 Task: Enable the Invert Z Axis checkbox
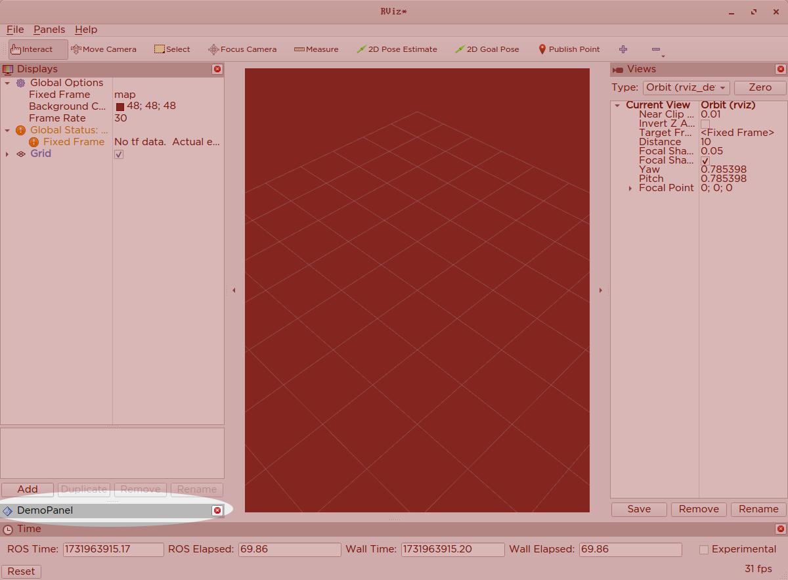705,123
